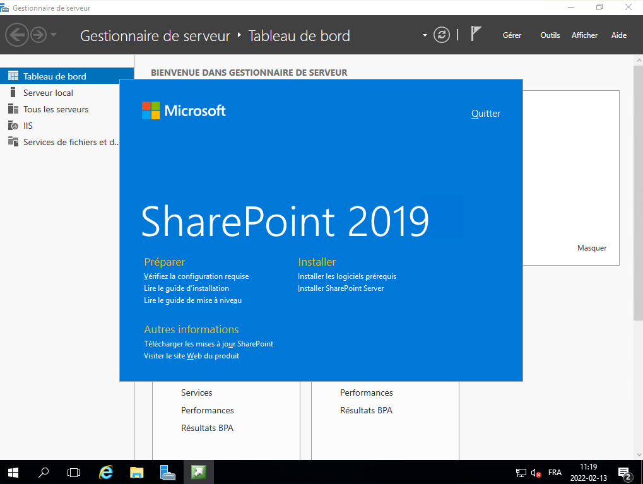Click Performances in the left role tile

tap(207, 410)
